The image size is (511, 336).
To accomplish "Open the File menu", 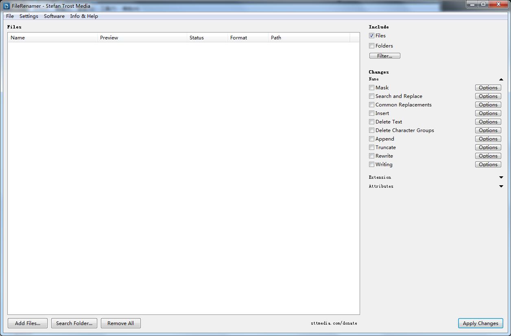I will click(10, 16).
